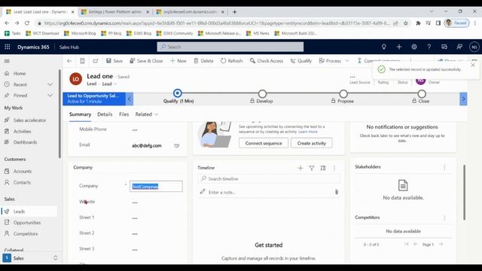Open record set icon beside back arrow
482x271 pixels.
pos(82,61)
